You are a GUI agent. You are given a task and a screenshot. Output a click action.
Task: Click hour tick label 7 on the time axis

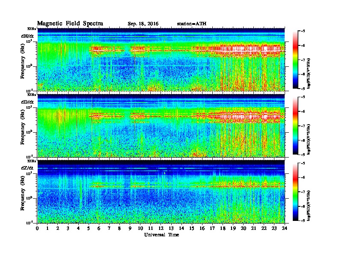coord(109,228)
